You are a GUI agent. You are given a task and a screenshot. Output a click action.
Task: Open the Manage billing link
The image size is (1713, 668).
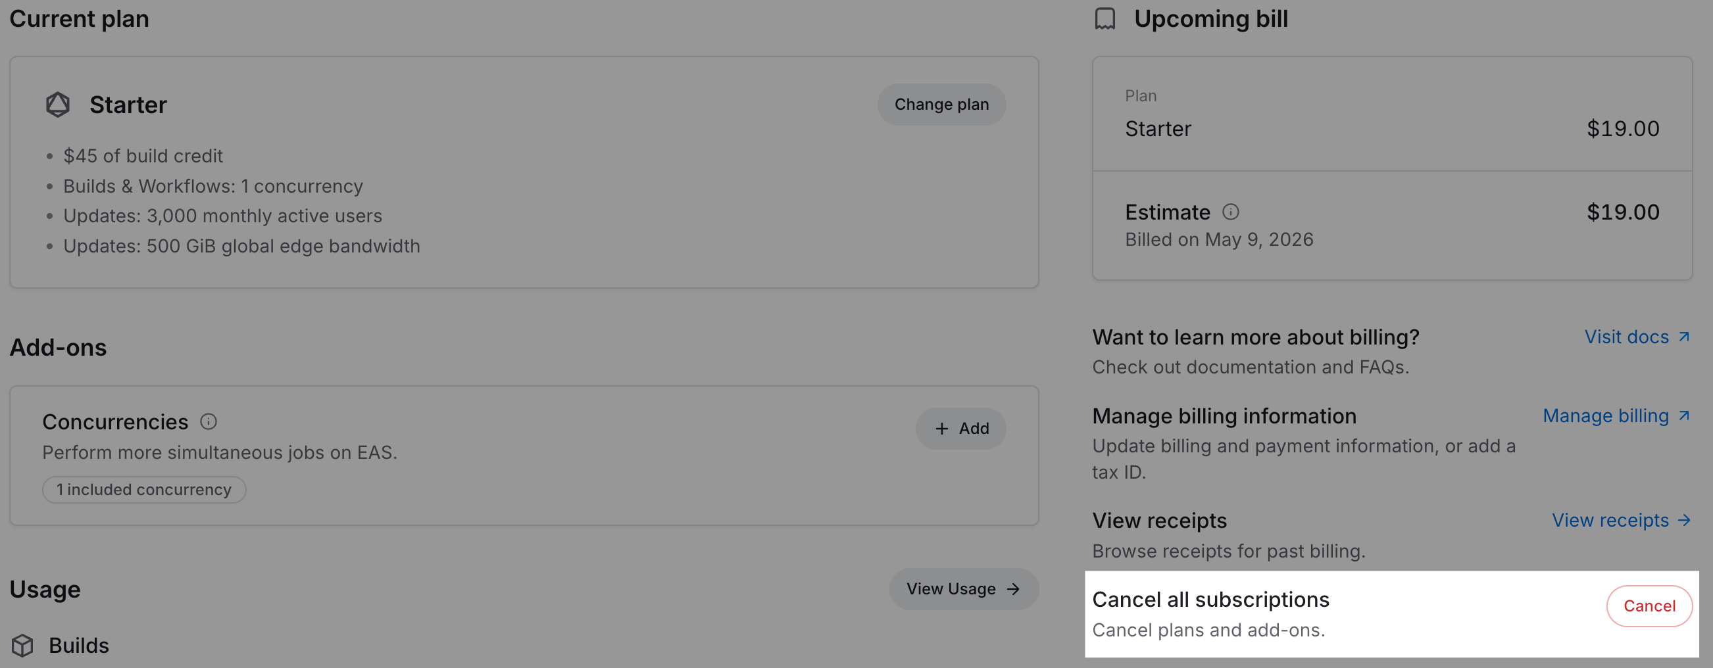pyautogui.click(x=1615, y=416)
